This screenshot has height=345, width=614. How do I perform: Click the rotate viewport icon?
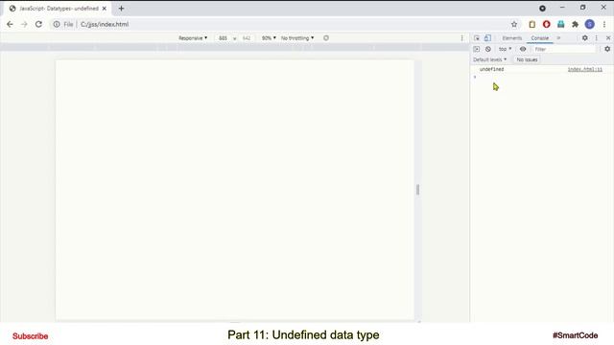pyautogui.click(x=326, y=38)
